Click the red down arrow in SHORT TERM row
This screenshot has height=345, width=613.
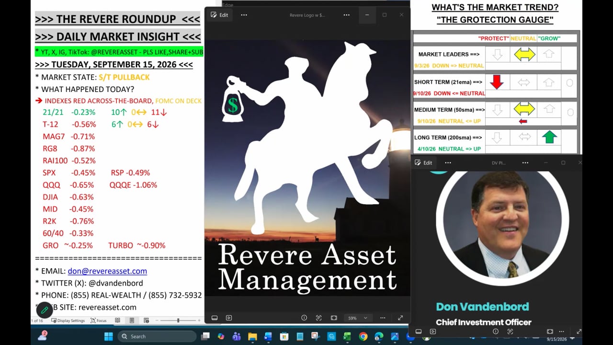(497, 82)
